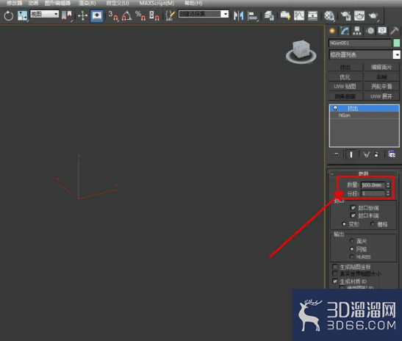Screen dimensions: 402x341
Task: Click the Align tool icon
Action: [x=253, y=16]
